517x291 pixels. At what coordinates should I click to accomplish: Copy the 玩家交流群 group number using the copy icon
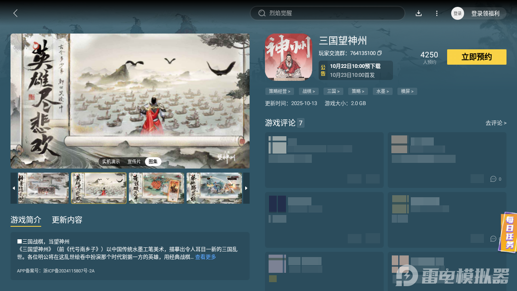[x=379, y=53]
